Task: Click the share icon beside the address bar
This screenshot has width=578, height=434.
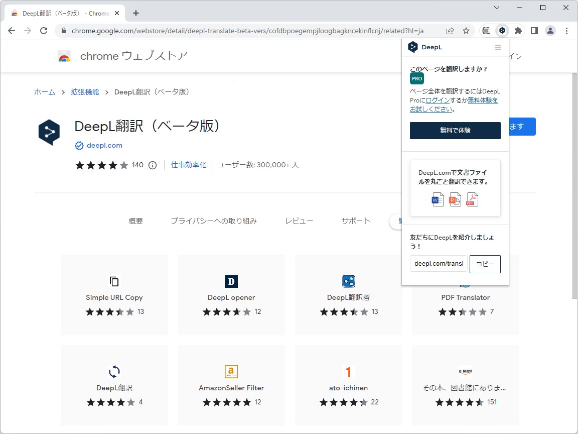Action: tap(450, 31)
